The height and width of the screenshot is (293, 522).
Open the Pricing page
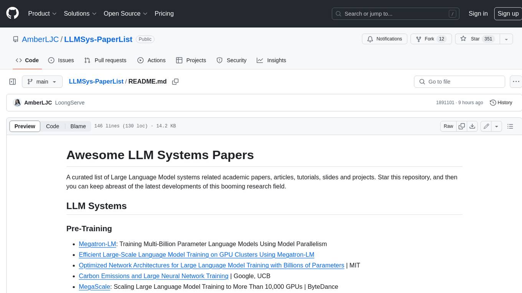point(164,13)
